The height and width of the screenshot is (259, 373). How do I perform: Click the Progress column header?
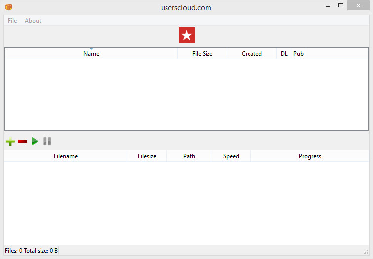click(x=310, y=156)
